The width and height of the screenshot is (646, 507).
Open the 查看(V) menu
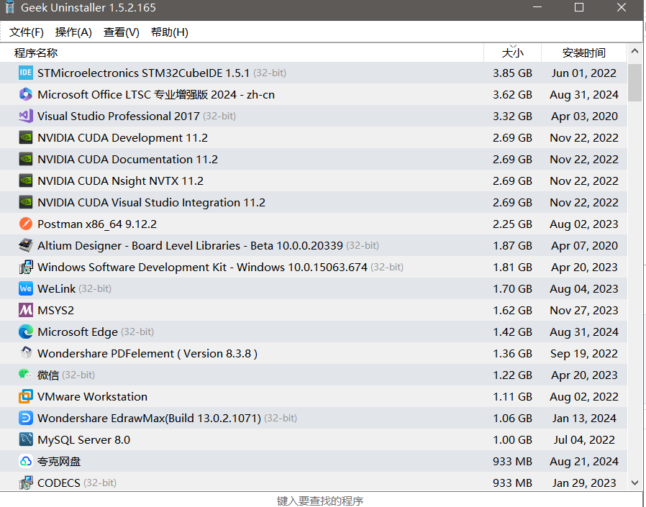tap(121, 32)
